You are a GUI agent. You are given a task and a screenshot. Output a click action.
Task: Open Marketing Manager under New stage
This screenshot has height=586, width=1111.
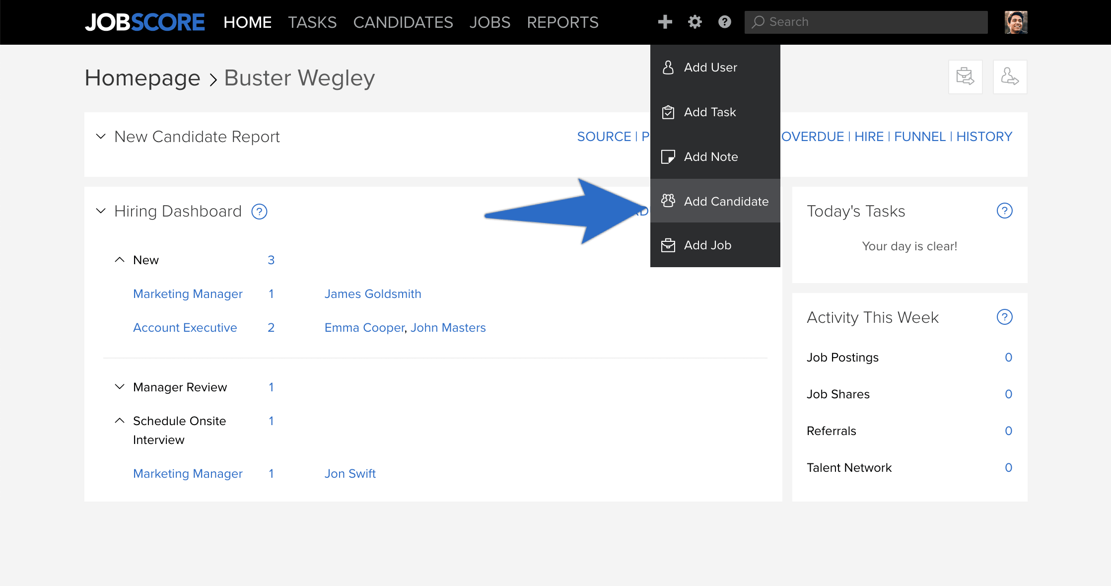click(x=188, y=294)
